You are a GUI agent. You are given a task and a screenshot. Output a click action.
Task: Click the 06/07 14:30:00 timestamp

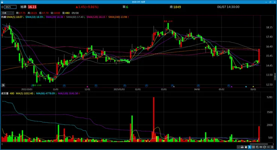pos(228,7)
